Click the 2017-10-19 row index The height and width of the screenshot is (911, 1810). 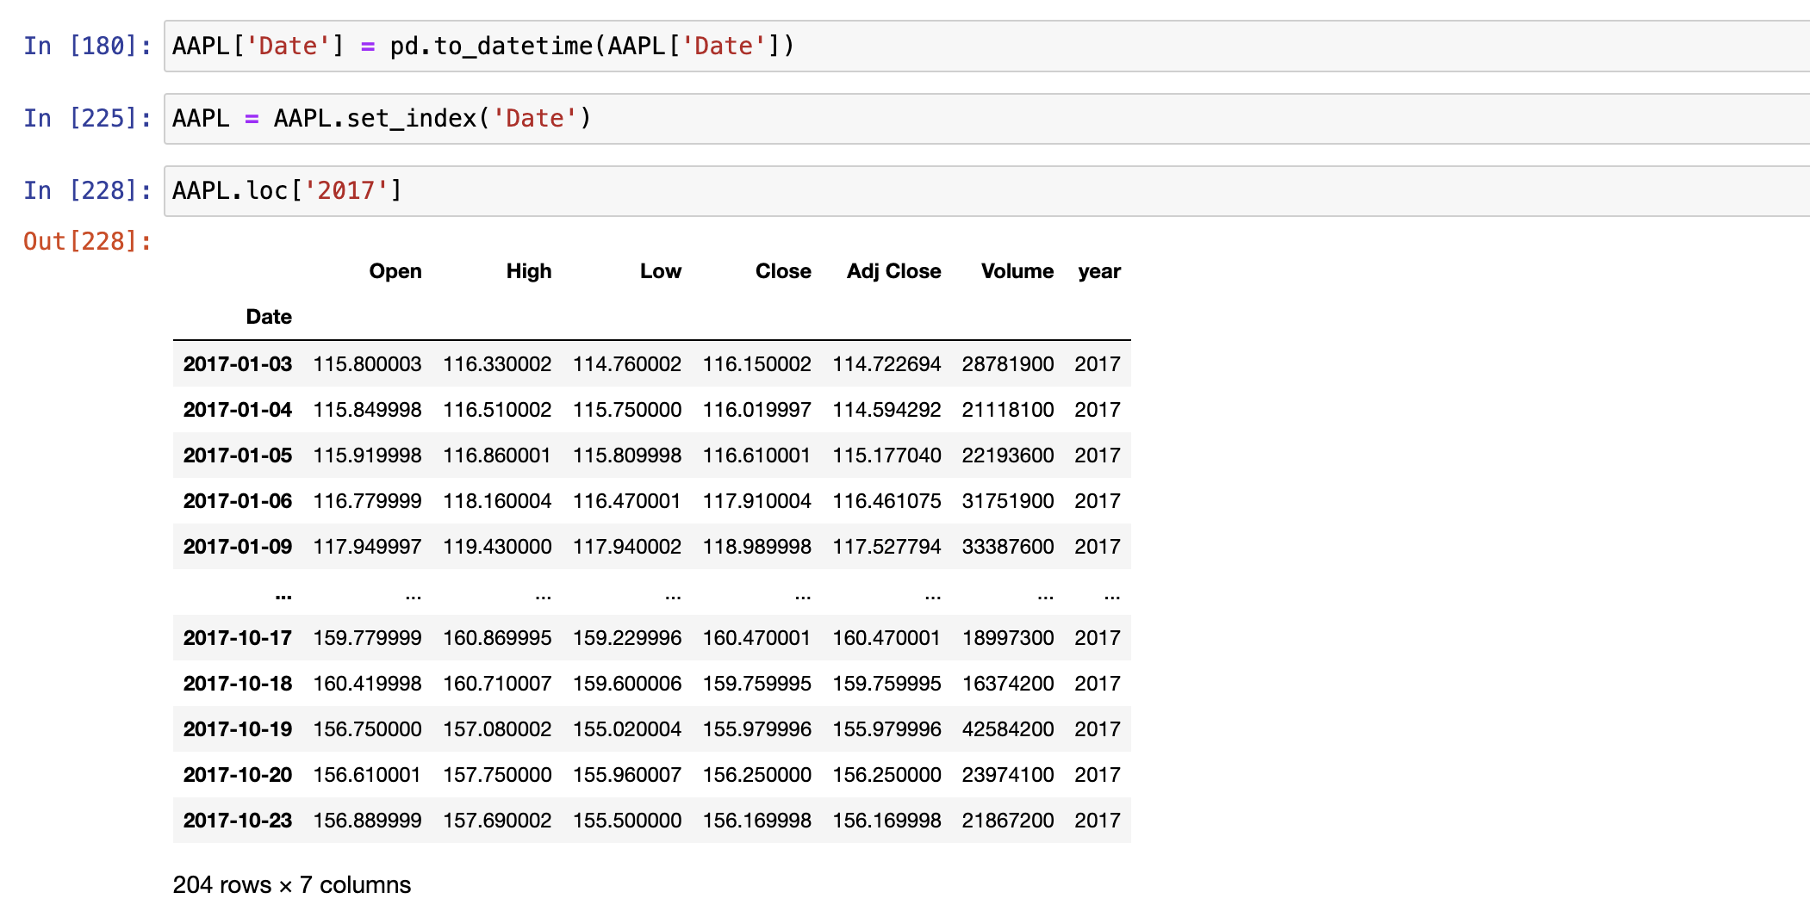(238, 729)
